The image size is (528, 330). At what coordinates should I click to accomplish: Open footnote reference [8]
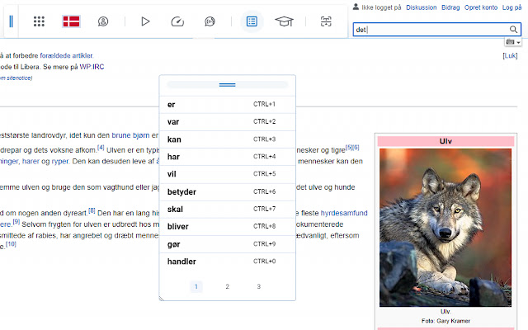pyautogui.click(x=92, y=211)
